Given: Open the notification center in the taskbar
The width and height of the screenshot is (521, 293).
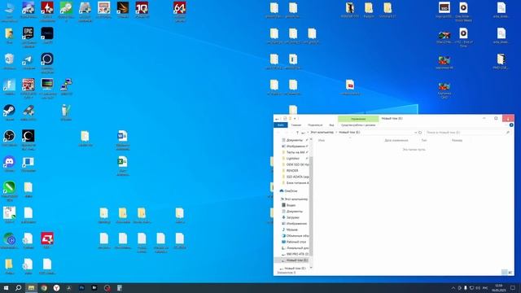Looking at the screenshot, I should coord(513,287).
